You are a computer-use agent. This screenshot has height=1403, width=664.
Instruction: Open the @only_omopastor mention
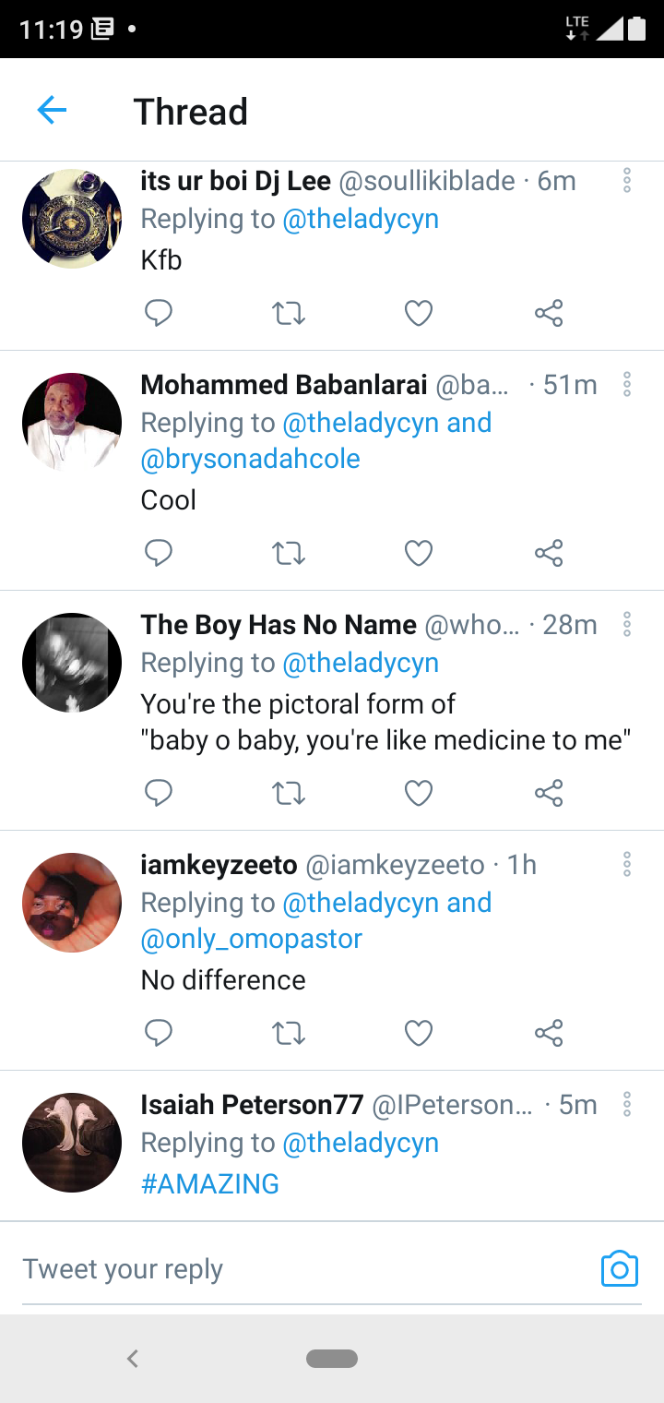252,939
